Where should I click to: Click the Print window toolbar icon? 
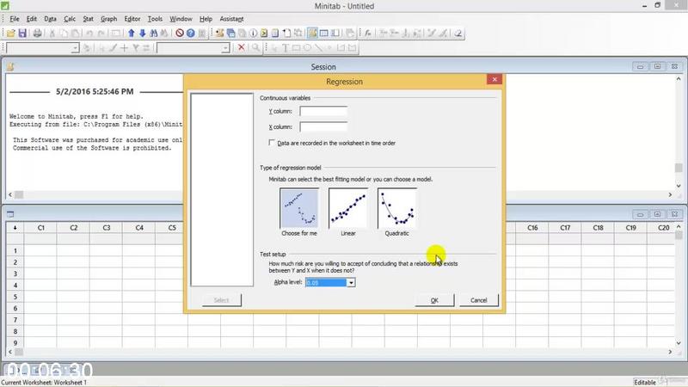click(37, 34)
